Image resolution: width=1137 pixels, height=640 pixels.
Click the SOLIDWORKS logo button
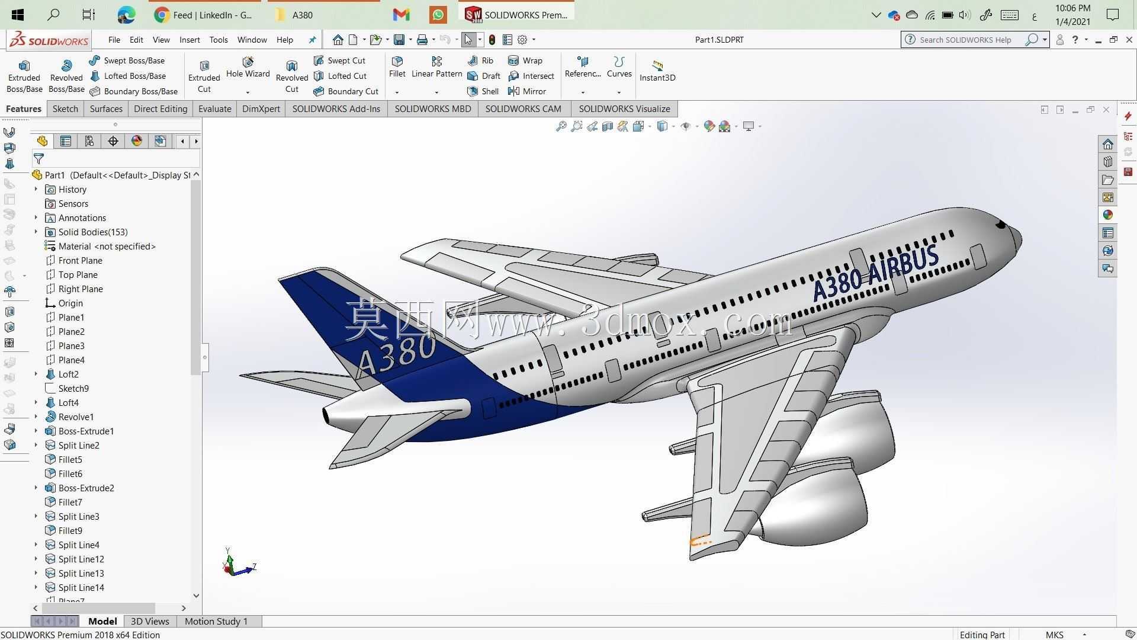click(50, 40)
